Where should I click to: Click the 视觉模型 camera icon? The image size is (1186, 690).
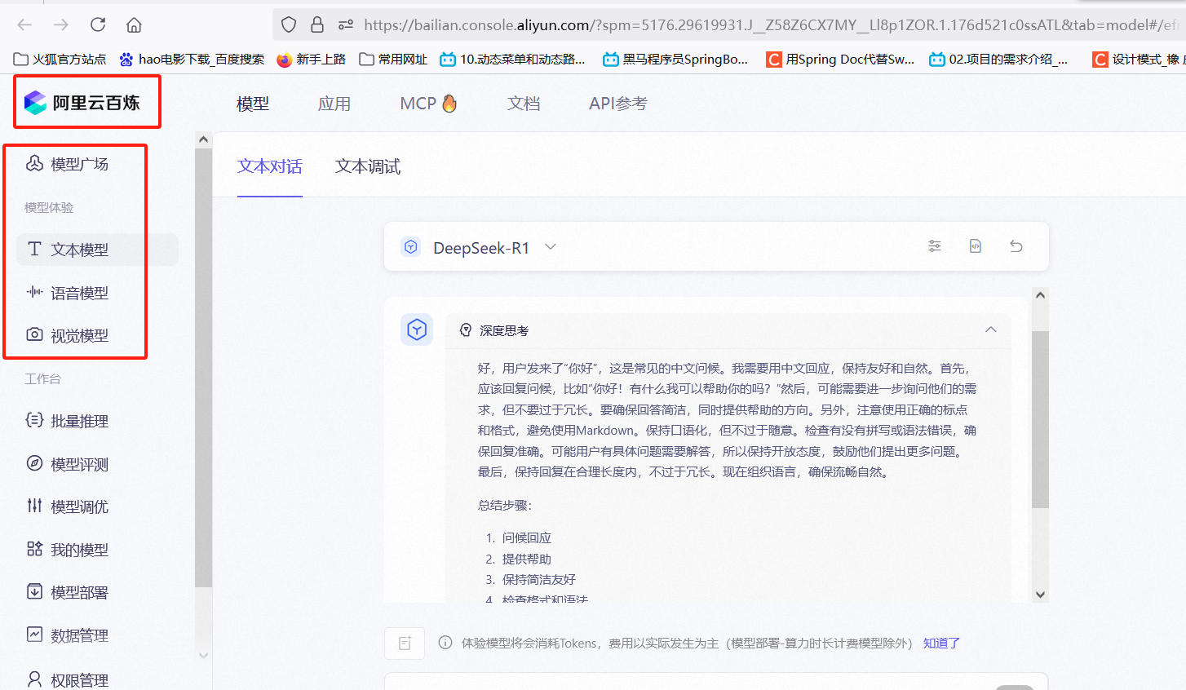[x=34, y=334]
